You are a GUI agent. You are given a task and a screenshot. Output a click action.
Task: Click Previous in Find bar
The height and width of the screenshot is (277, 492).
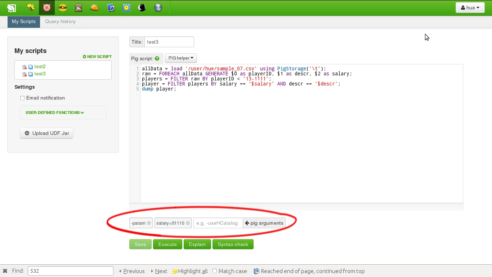[x=132, y=271]
